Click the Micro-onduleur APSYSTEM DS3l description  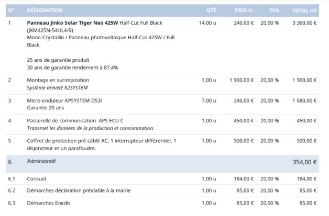click(x=63, y=100)
